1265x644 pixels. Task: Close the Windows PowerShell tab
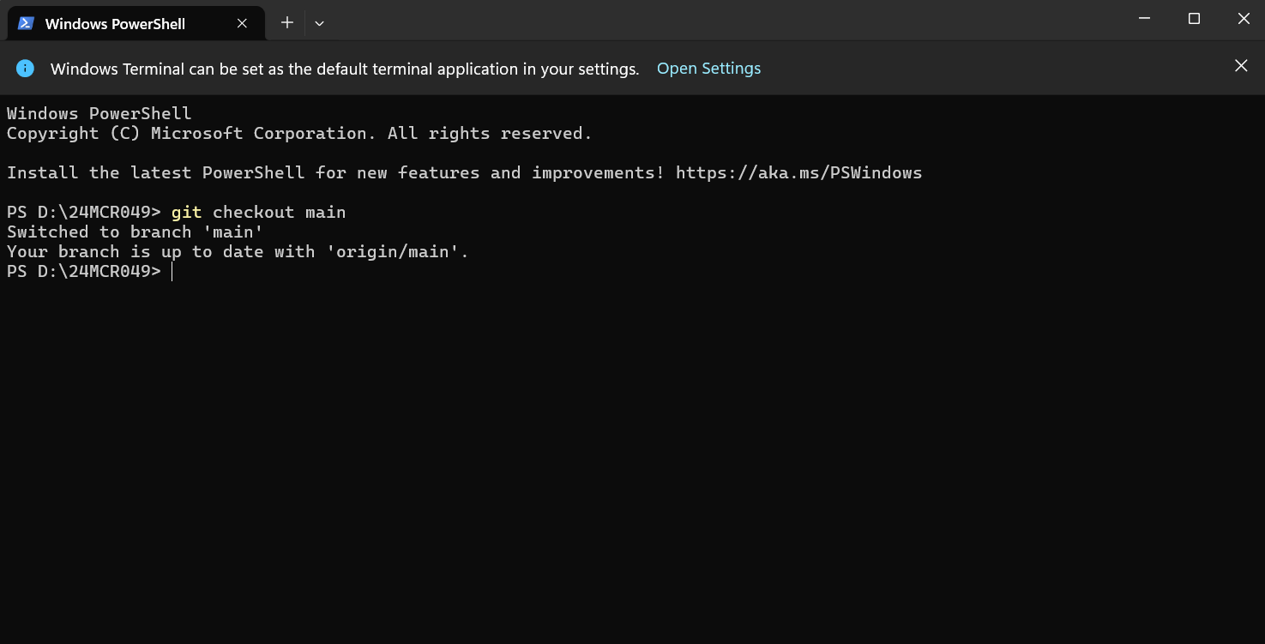[242, 23]
